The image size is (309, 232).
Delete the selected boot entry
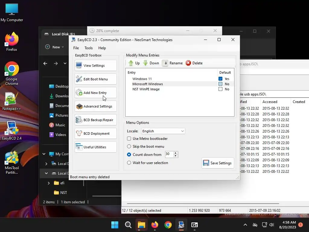click(x=194, y=63)
